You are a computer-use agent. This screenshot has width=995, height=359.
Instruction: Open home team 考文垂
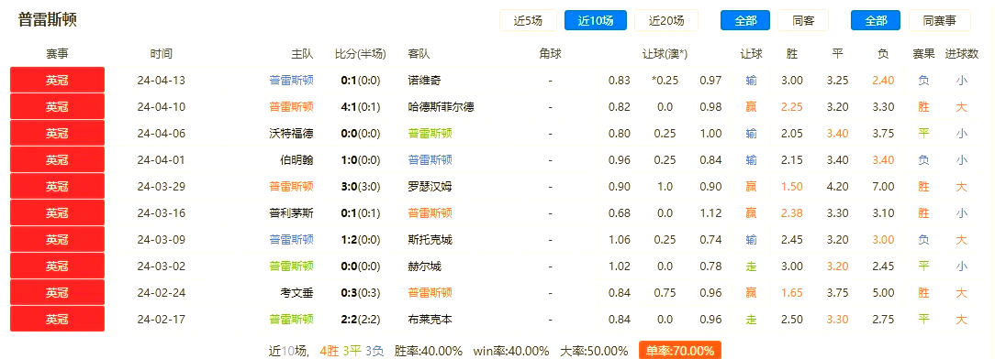tap(297, 293)
